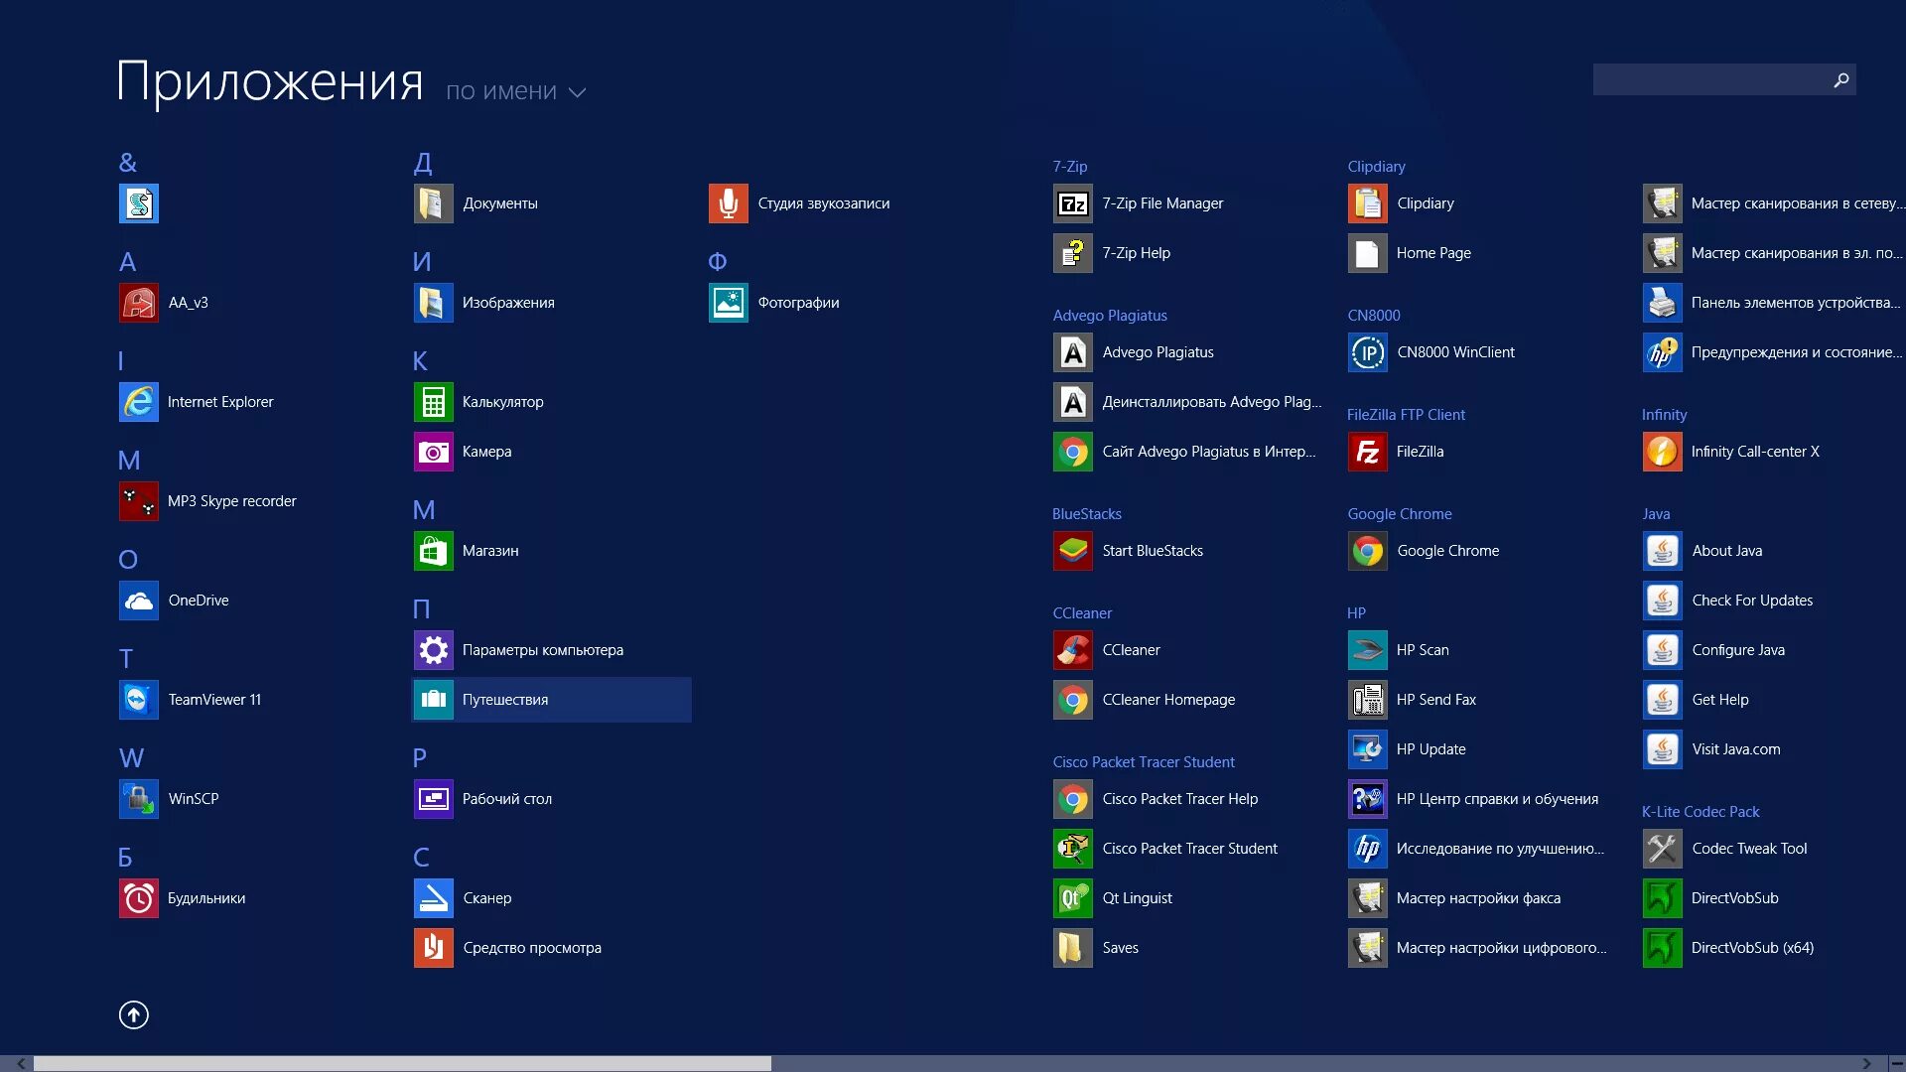
Task: Launch Internet Explorer icon
Action: 138,402
